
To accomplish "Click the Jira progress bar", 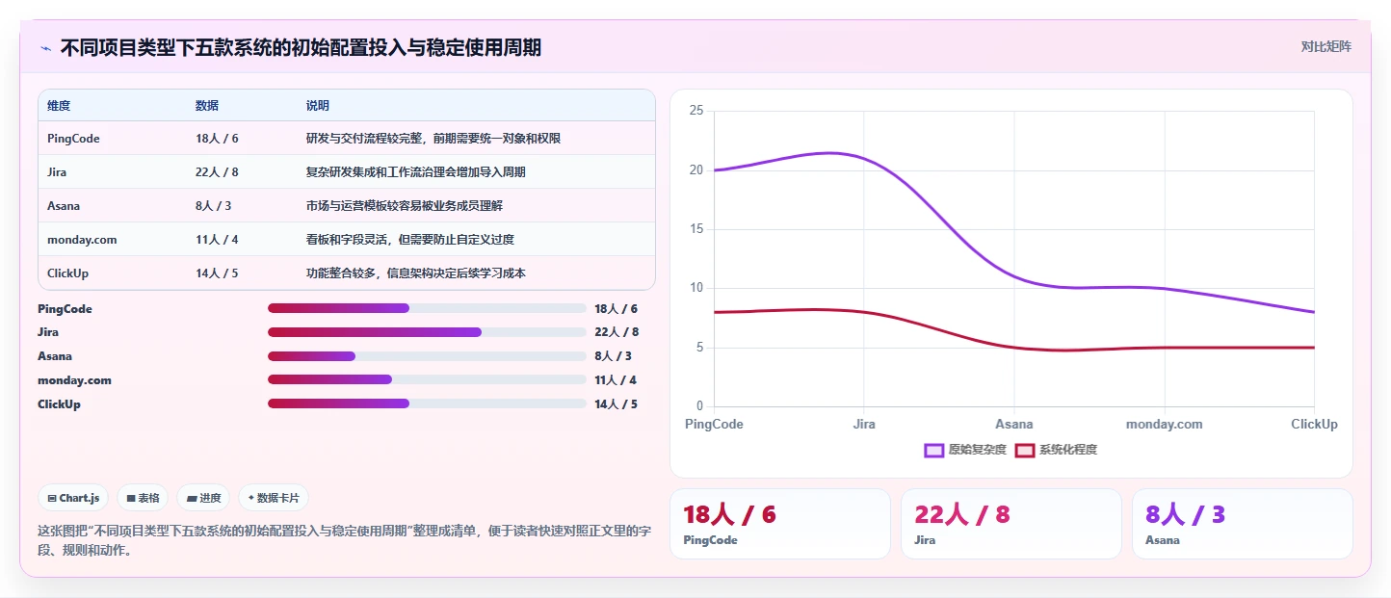I will pyautogui.click(x=427, y=332).
